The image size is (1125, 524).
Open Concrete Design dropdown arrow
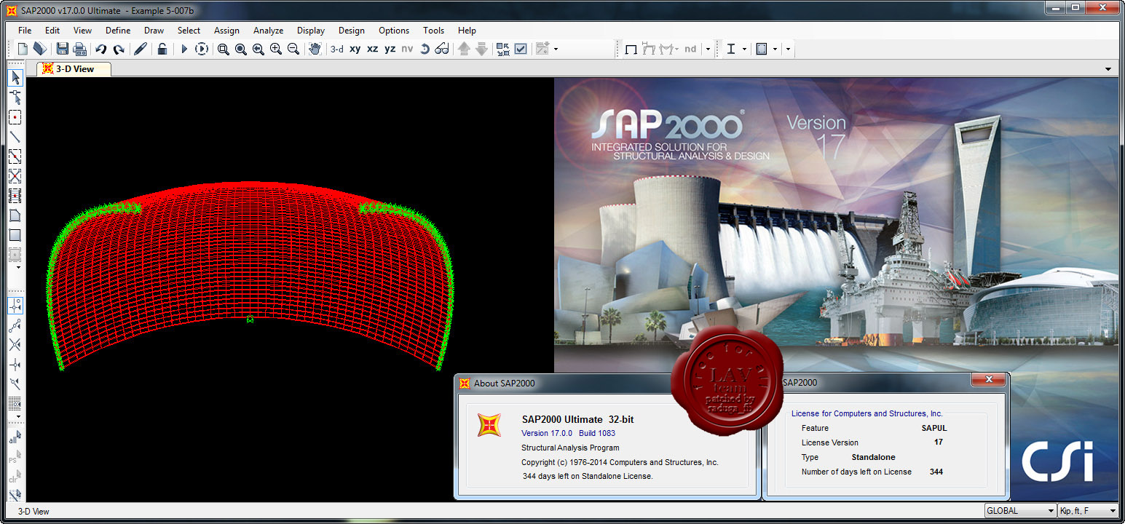775,49
